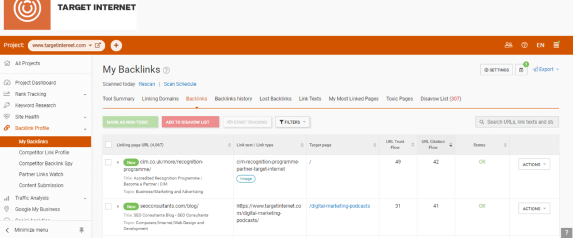Select Competitor Link Profile in sidebar

pyautogui.click(x=44, y=153)
